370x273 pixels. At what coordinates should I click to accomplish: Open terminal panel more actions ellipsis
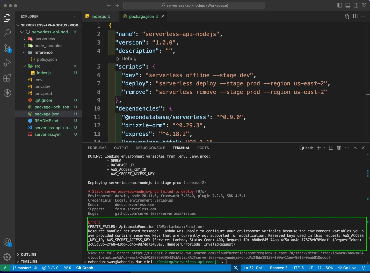click(x=347, y=148)
